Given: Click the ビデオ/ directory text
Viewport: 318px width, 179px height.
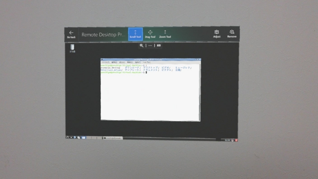Looking at the screenshot, I should (166, 67).
